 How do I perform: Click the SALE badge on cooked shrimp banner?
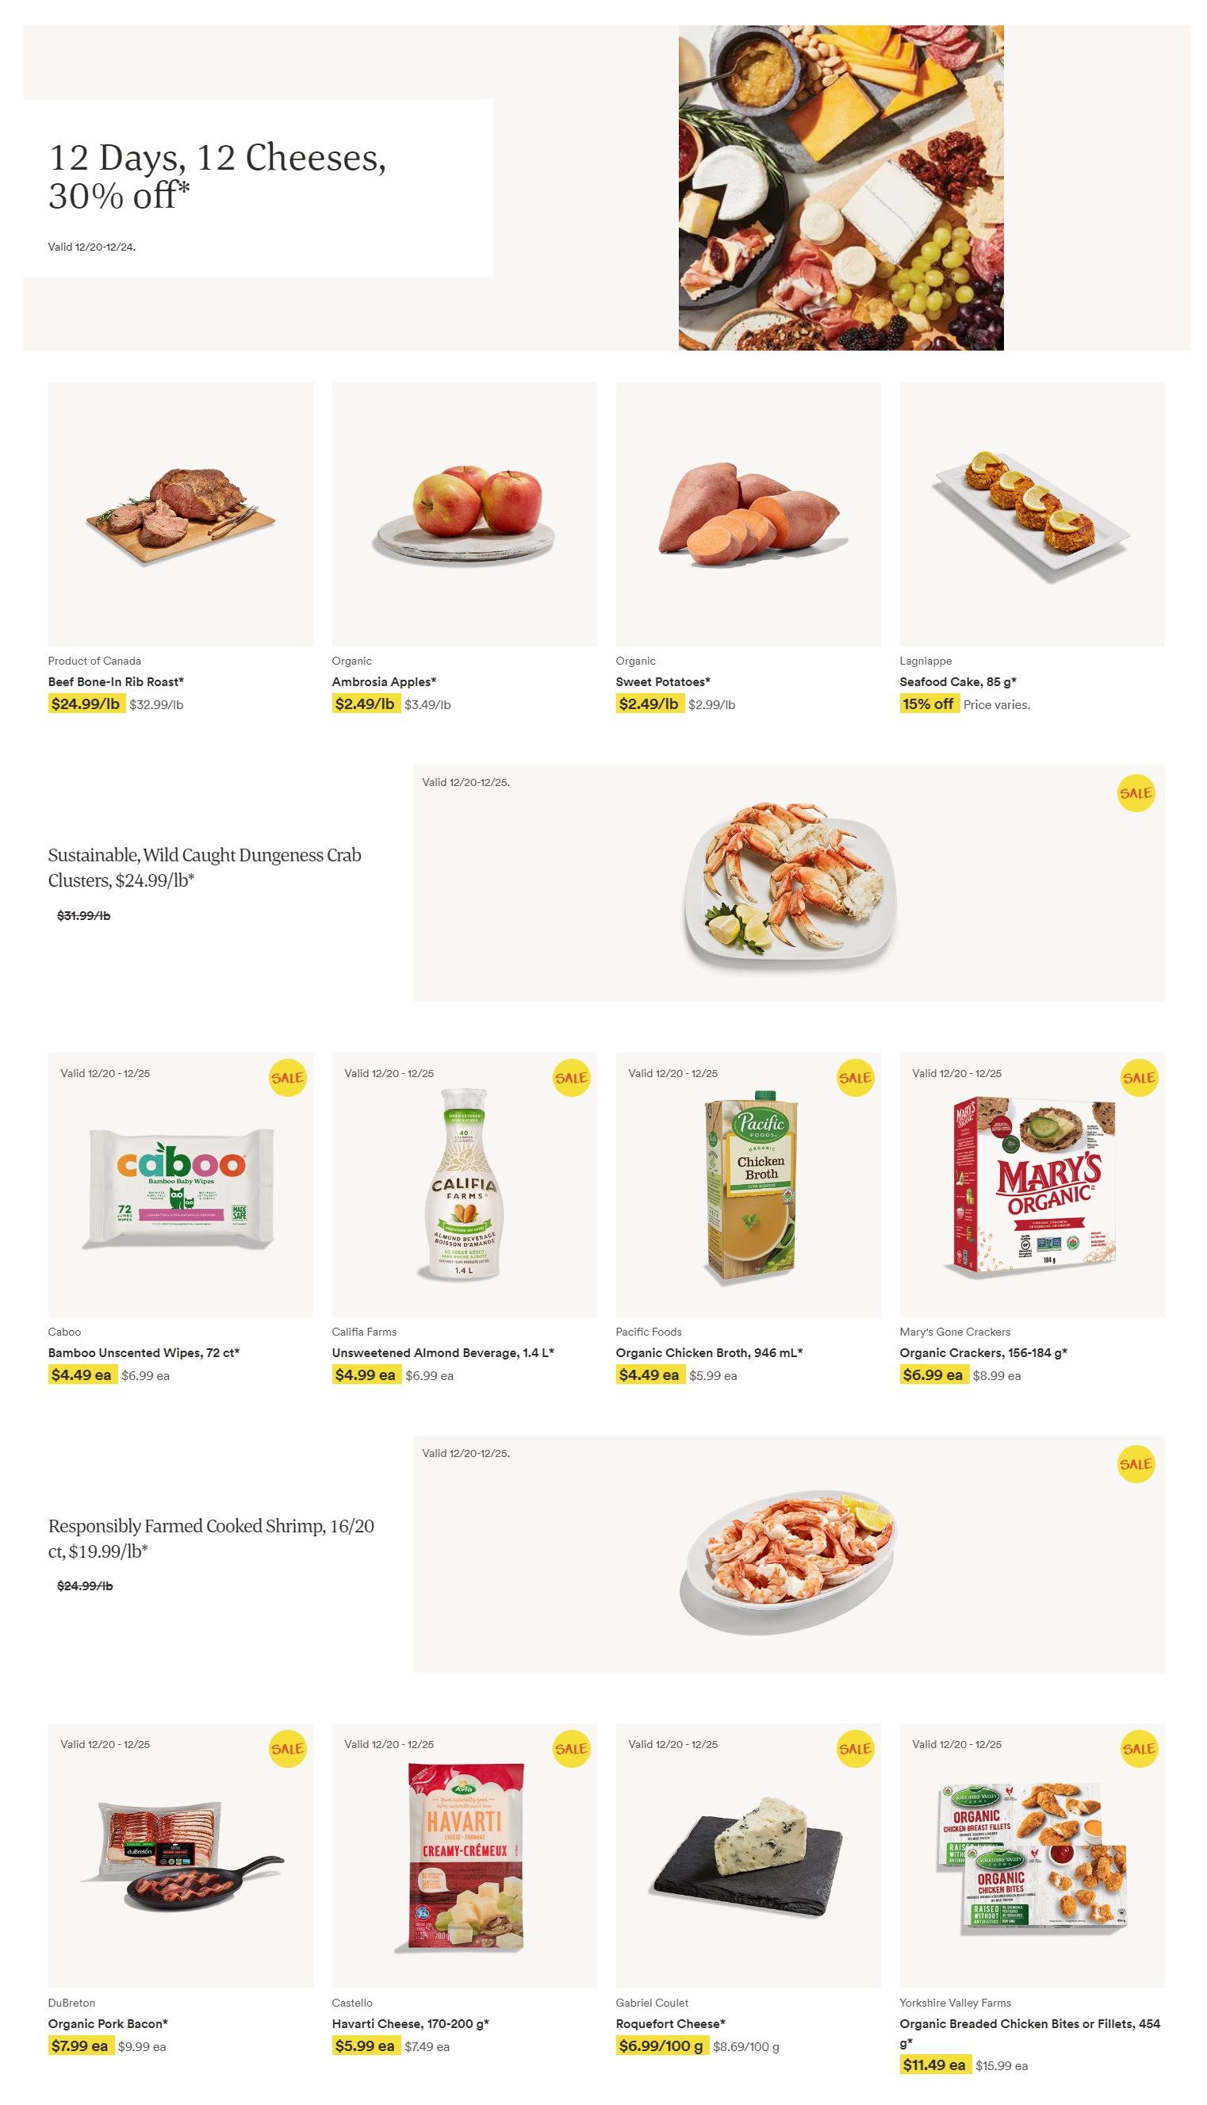click(1135, 1464)
